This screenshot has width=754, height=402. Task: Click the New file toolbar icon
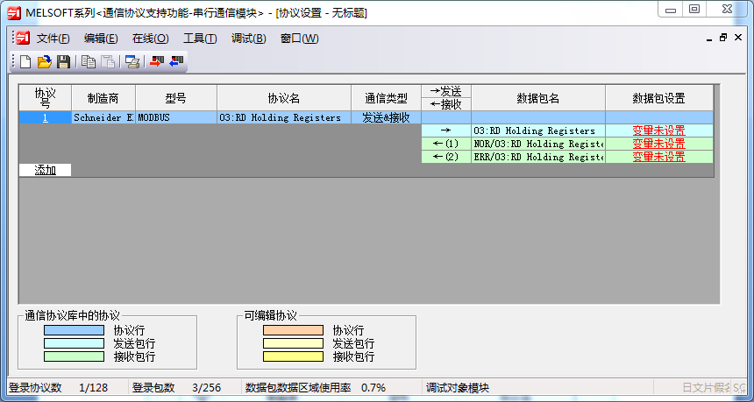pyautogui.click(x=25, y=62)
